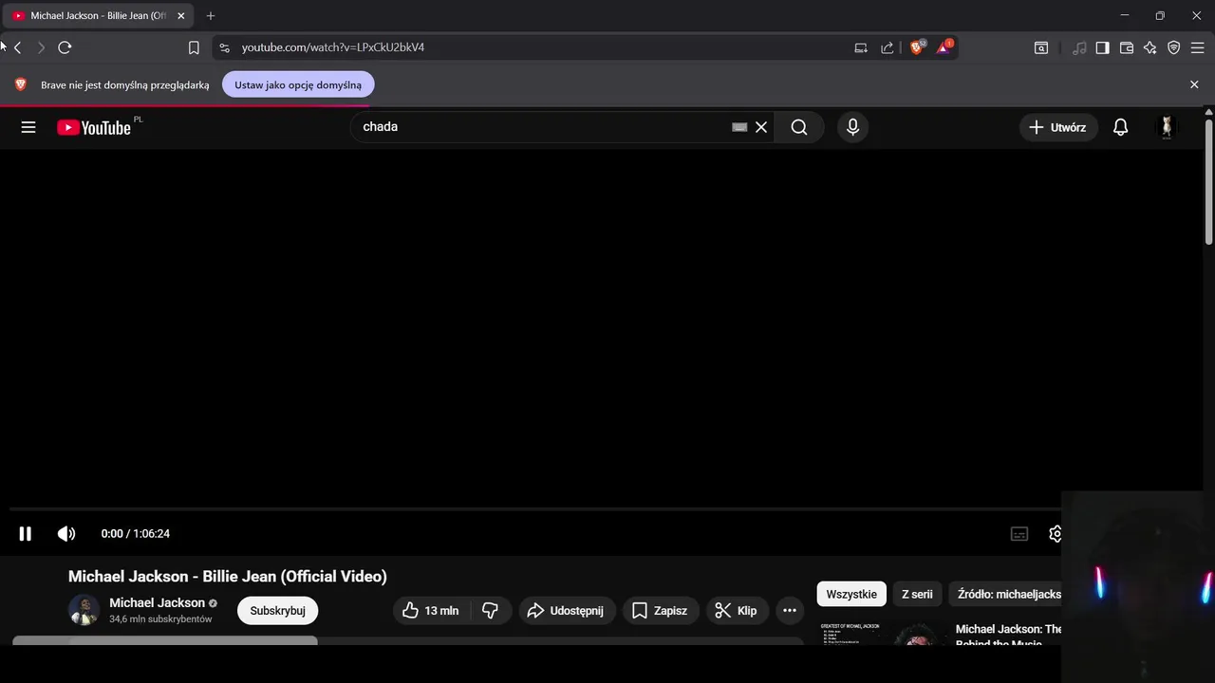Save the video with Zapisz
This screenshot has width=1215, height=683.
tap(661, 611)
